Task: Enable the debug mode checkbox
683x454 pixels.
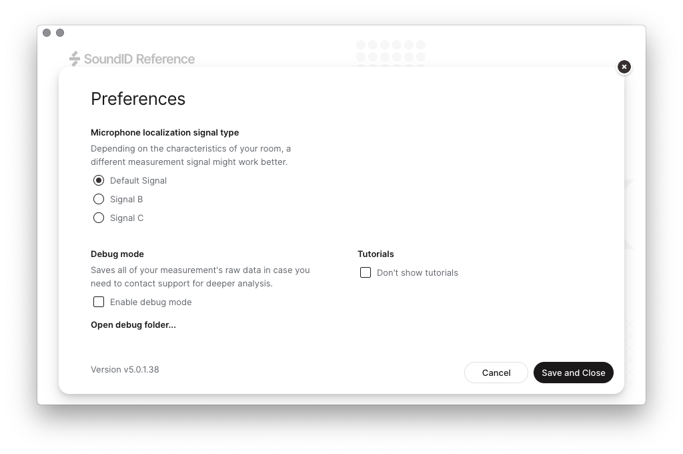Action: click(99, 302)
